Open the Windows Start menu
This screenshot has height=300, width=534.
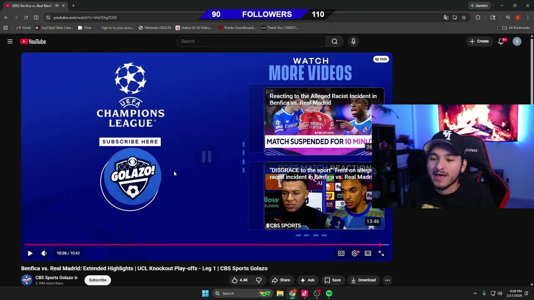(205, 293)
